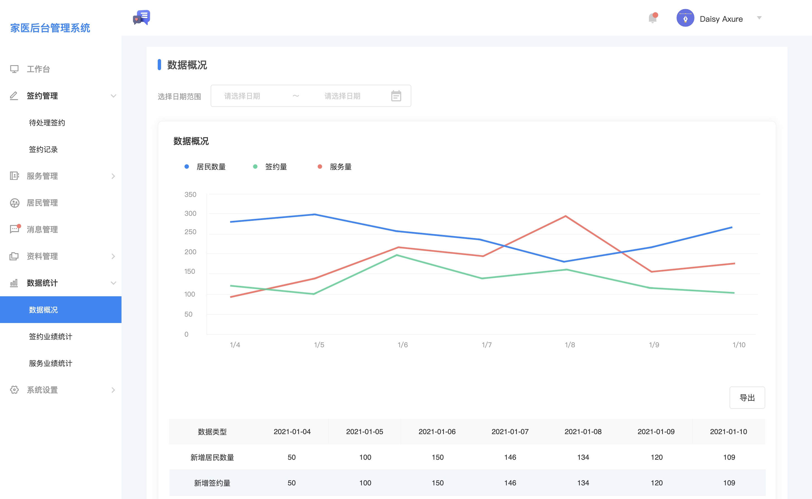Open 签约记录 submenu item
This screenshot has width=812, height=499.
43,150
